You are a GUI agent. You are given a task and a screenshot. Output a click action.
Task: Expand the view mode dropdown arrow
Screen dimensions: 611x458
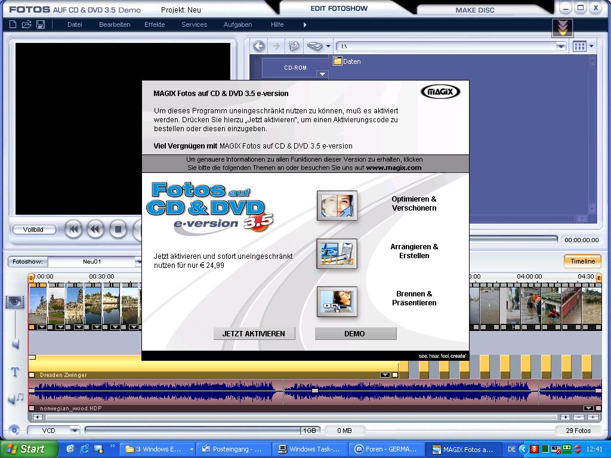(x=591, y=47)
